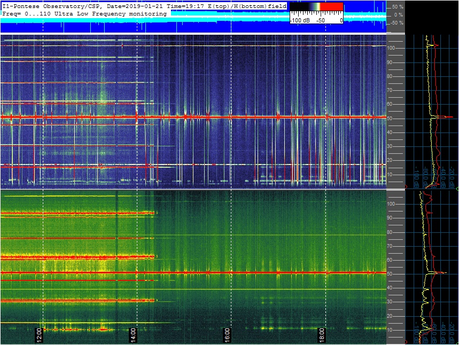
Task: Click the 50 Hz label on H-field scale
Action: [390, 274]
